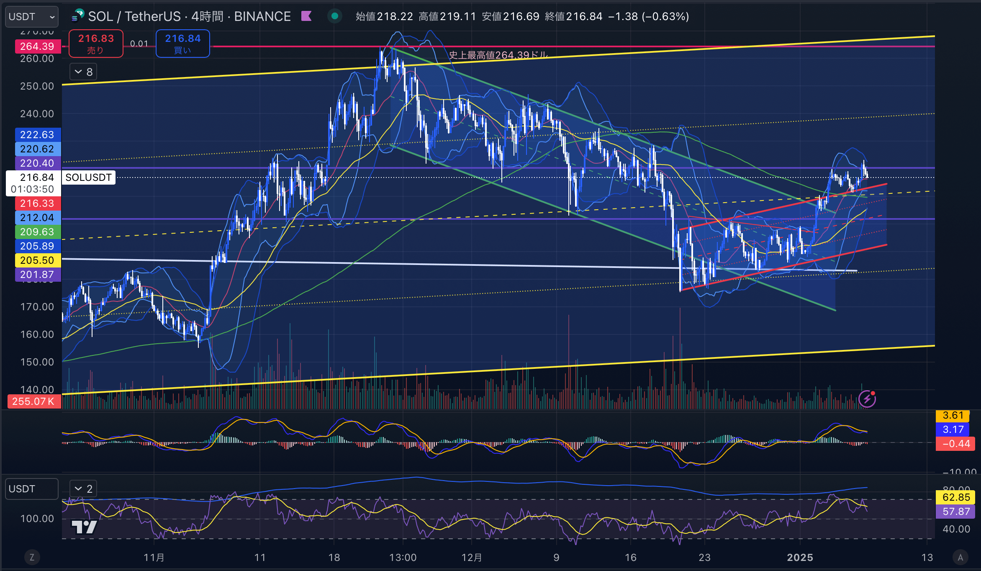Expand the collapsed indicator legend showing 8
This screenshot has width=981, height=571.
pos(83,72)
